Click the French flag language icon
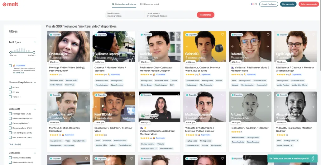Viewport: 321px width, 165px height. [252, 4]
